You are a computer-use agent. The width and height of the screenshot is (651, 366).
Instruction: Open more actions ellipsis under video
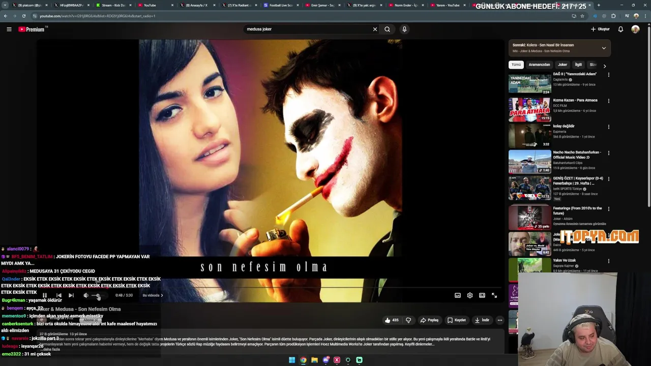pos(500,320)
